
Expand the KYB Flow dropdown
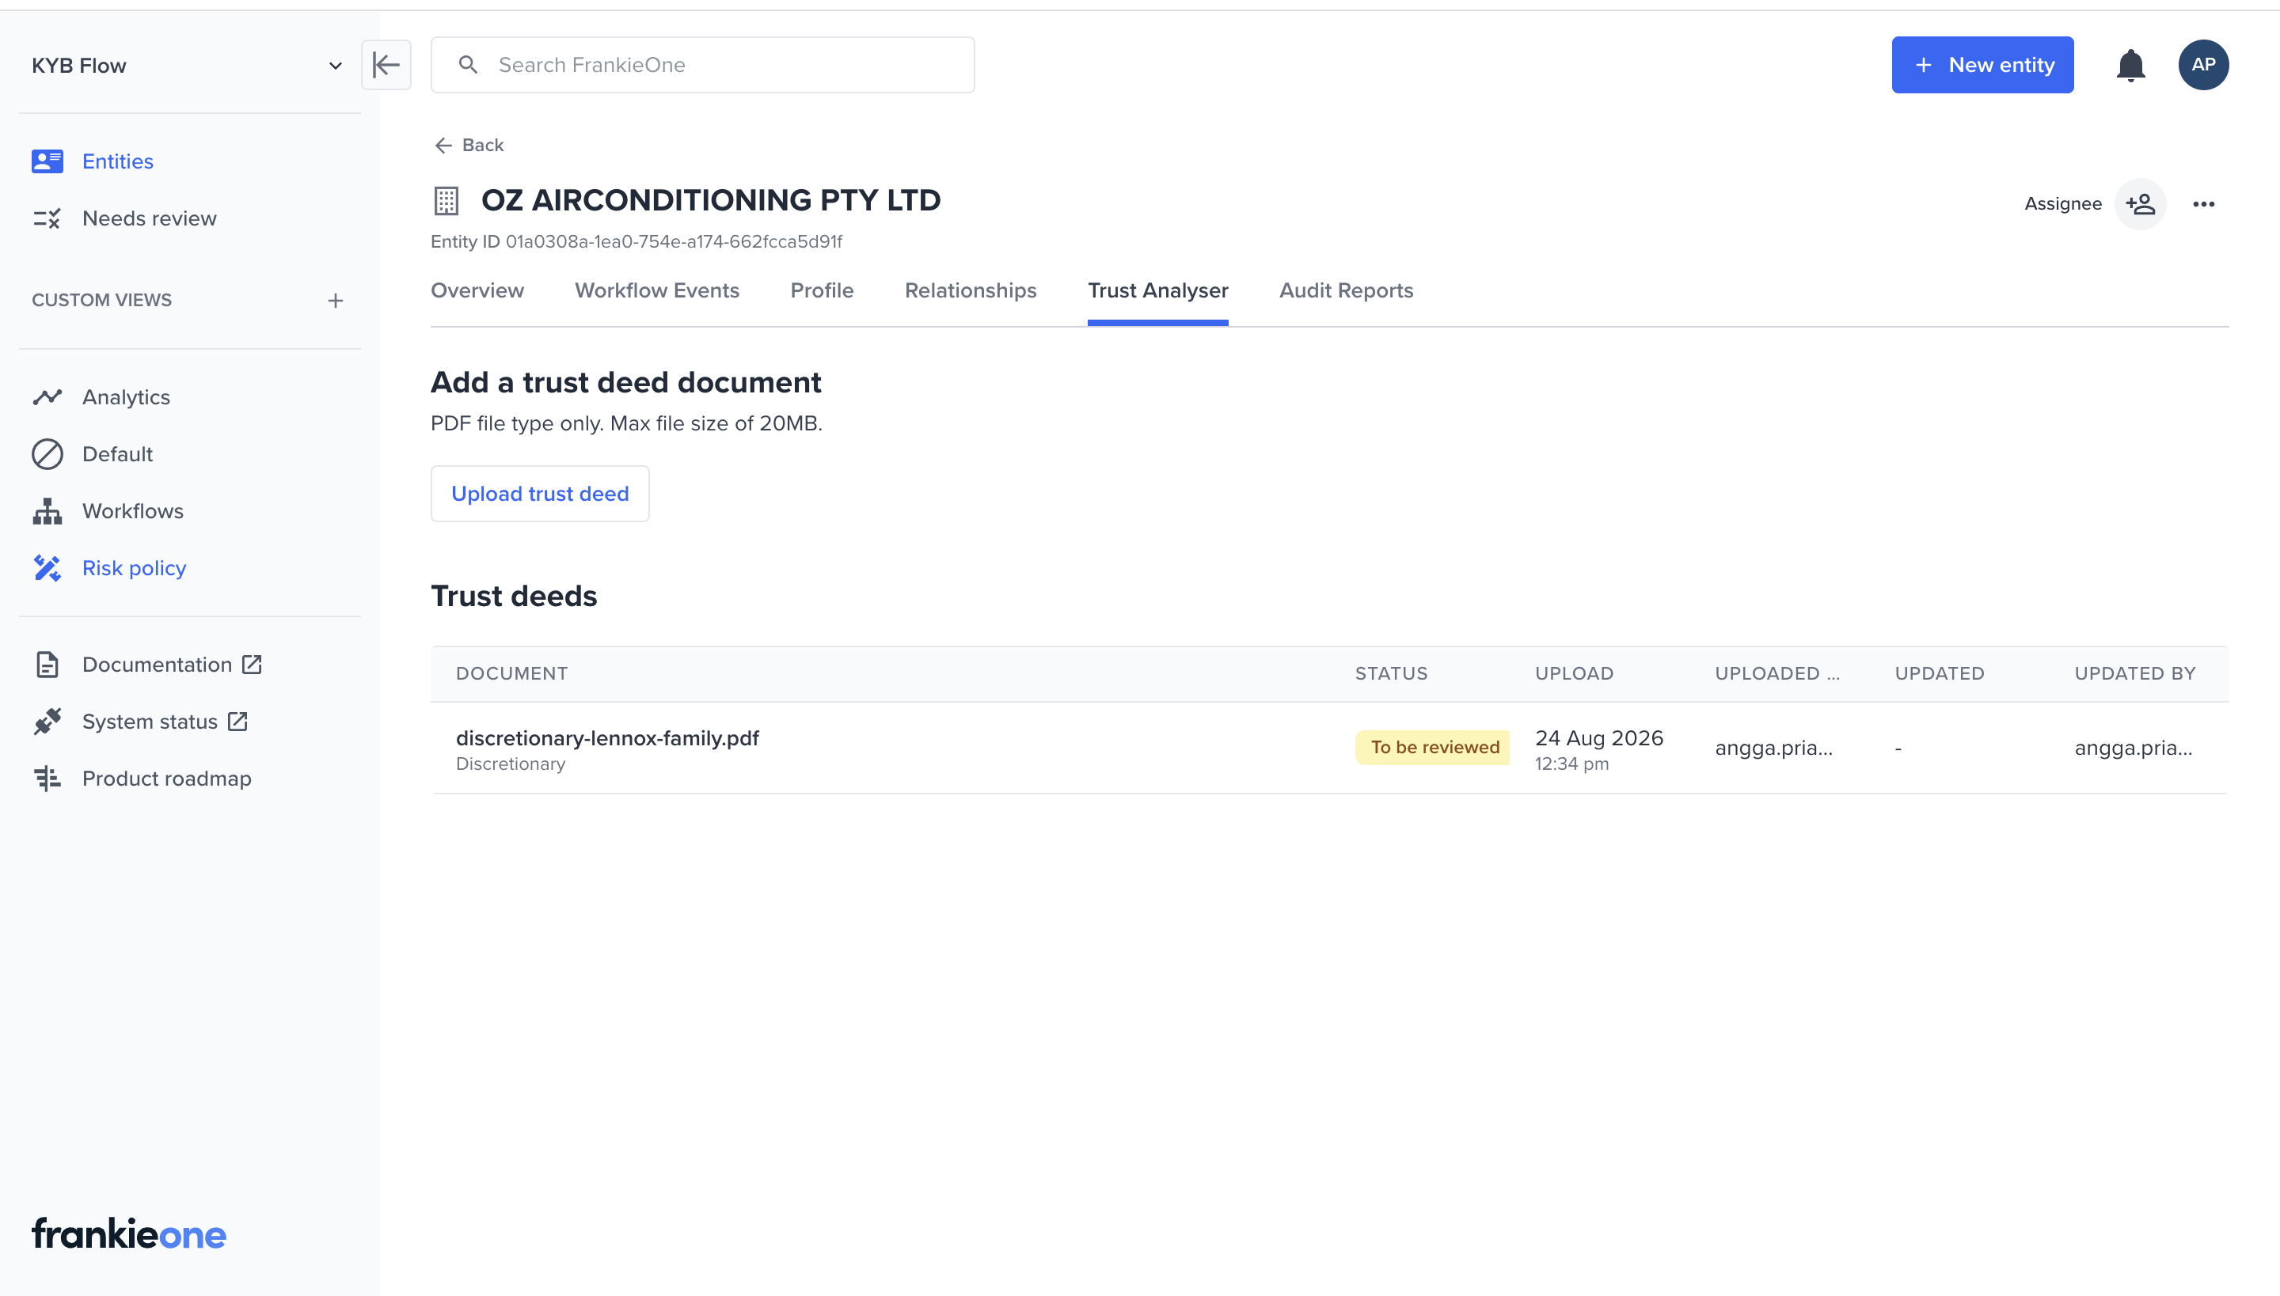click(x=335, y=66)
